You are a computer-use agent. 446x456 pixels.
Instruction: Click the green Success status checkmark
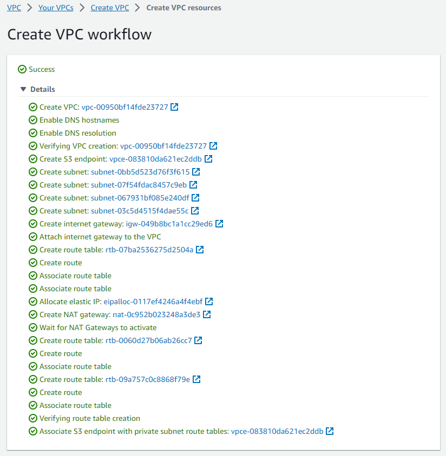coord(22,69)
